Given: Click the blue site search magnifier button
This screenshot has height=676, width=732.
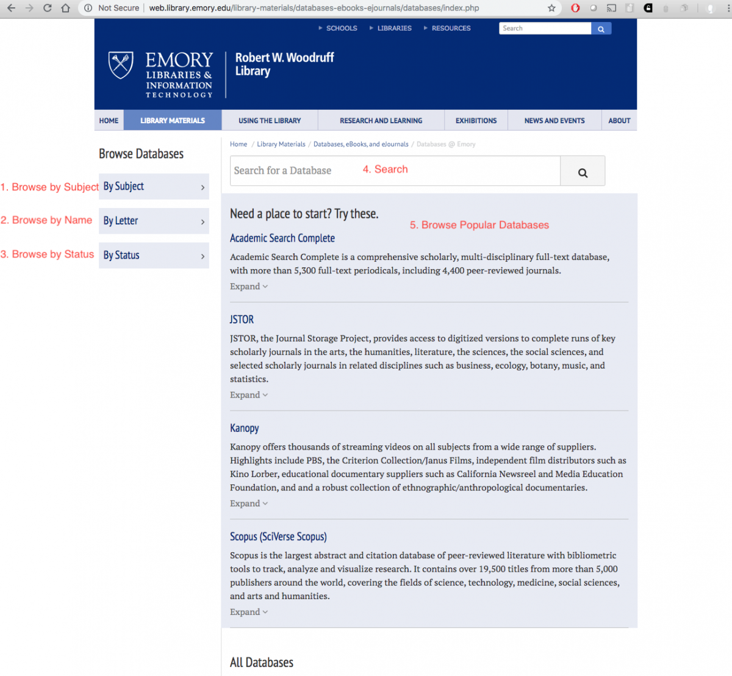Looking at the screenshot, I should coord(601,29).
